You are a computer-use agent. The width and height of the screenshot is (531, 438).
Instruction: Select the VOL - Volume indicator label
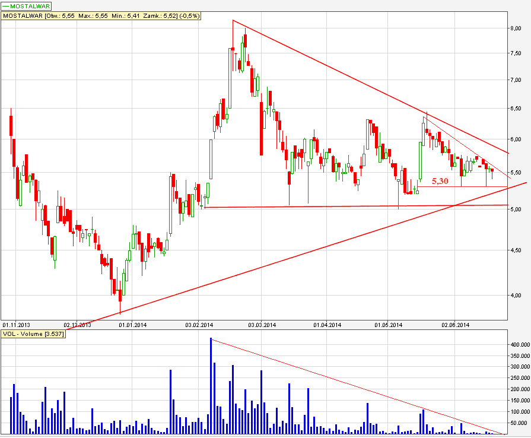point(33,335)
